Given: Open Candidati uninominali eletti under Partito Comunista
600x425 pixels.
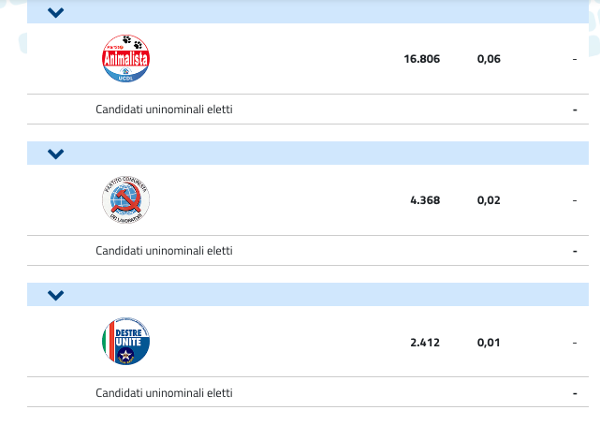Looking at the screenshot, I should click(164, 251).
